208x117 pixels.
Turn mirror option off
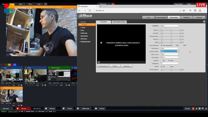pyautogui.click(x=169, y=60)
